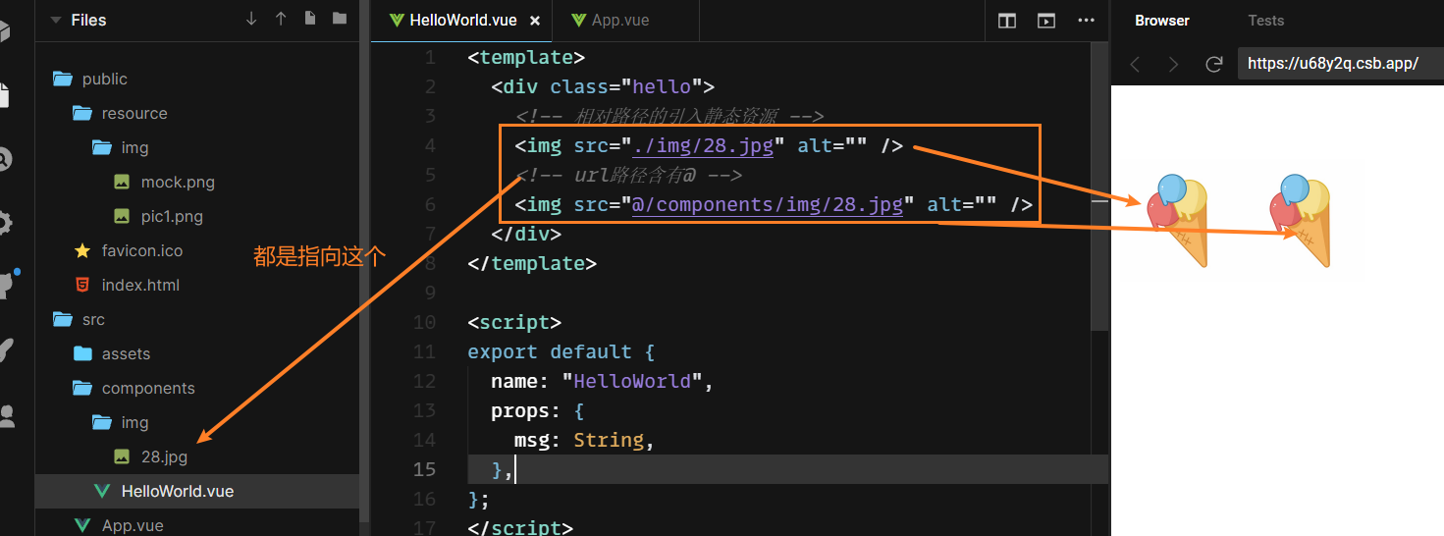Close the HelloWorld.vue tab
Screen dimensions: 1444x536
pos(535,21)
